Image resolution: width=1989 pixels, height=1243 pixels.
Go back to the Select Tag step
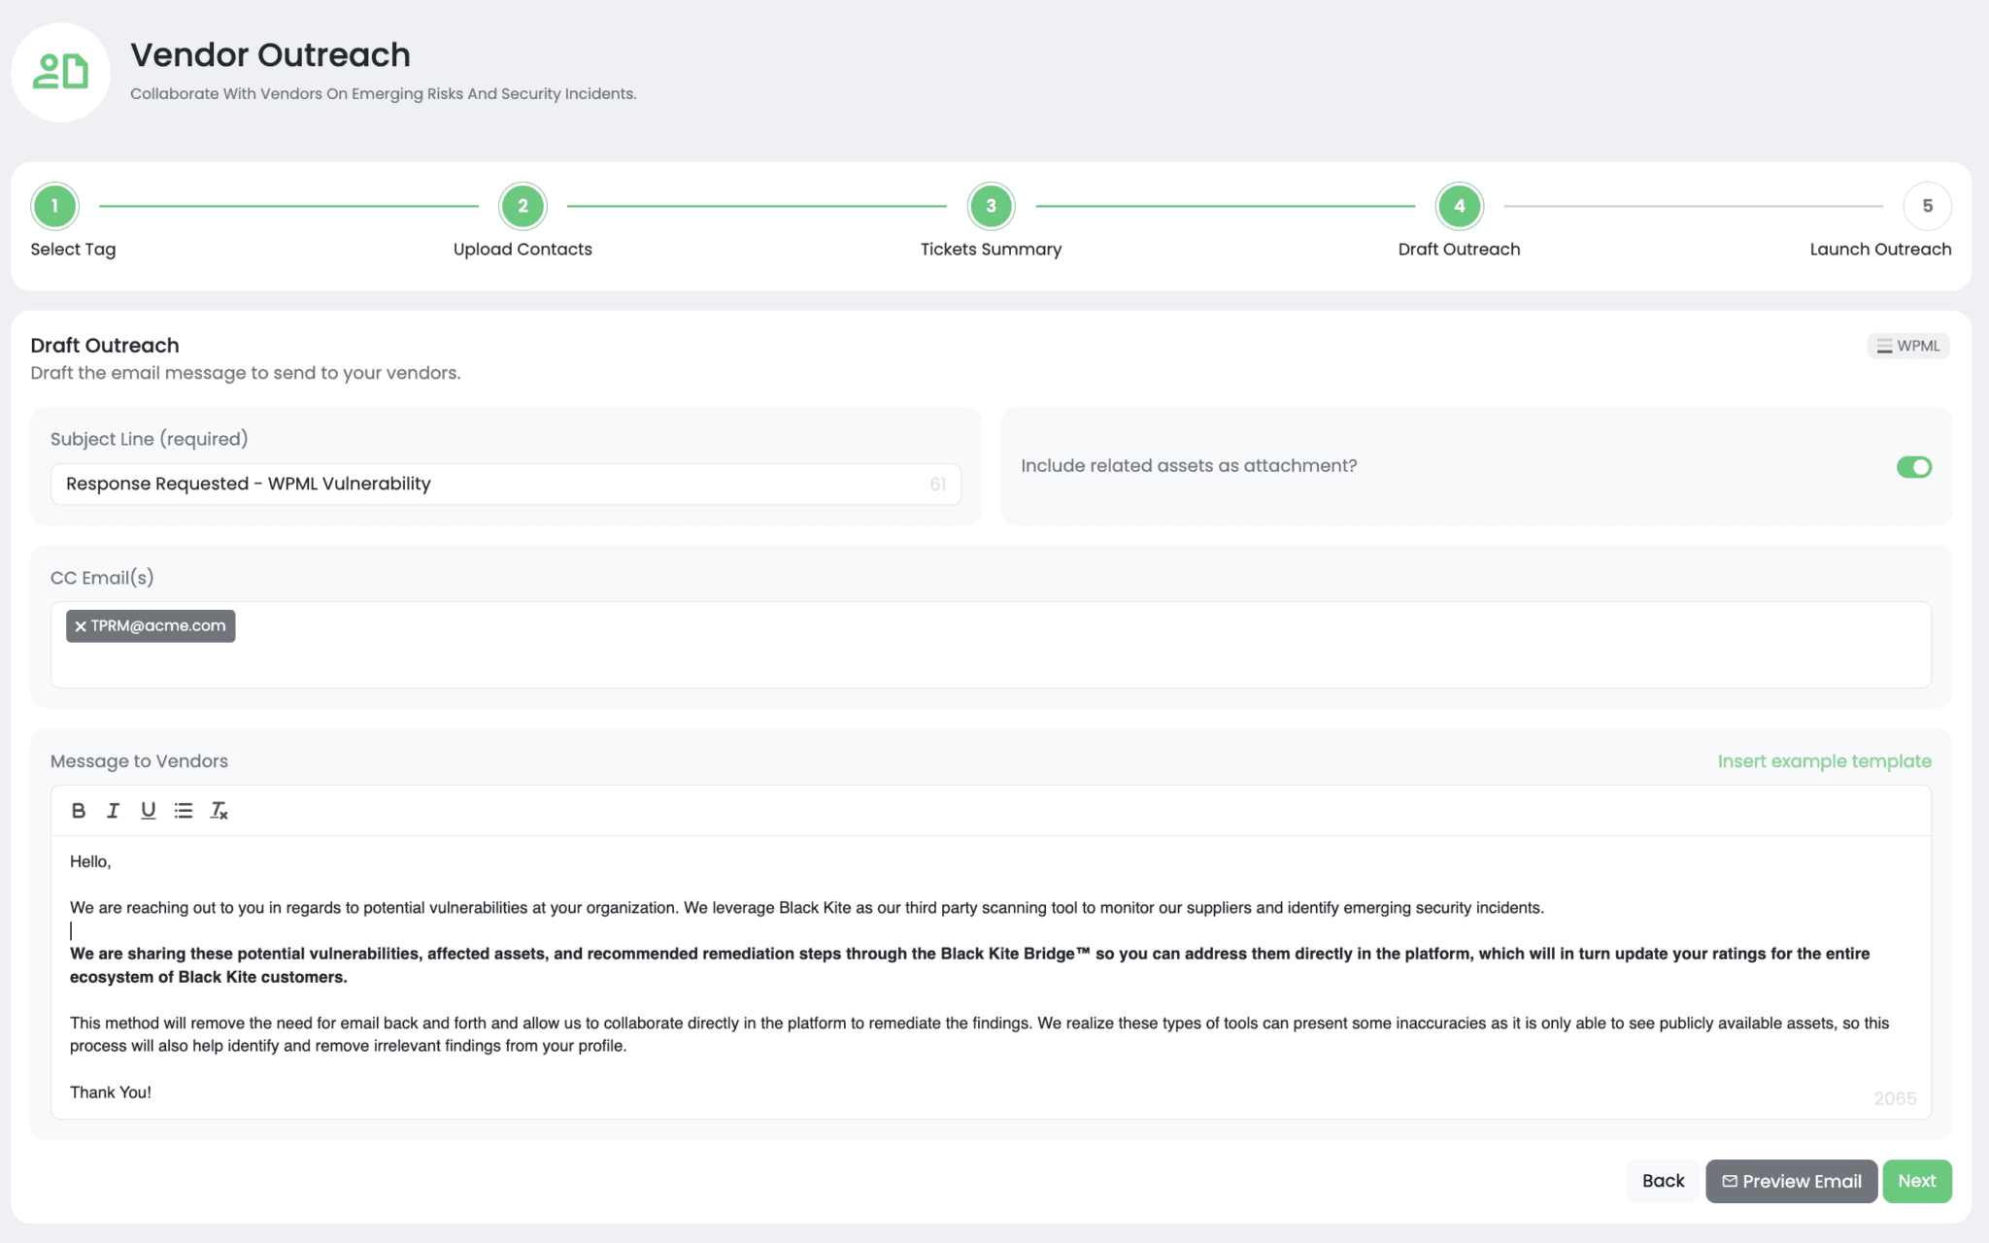[54, 206]
